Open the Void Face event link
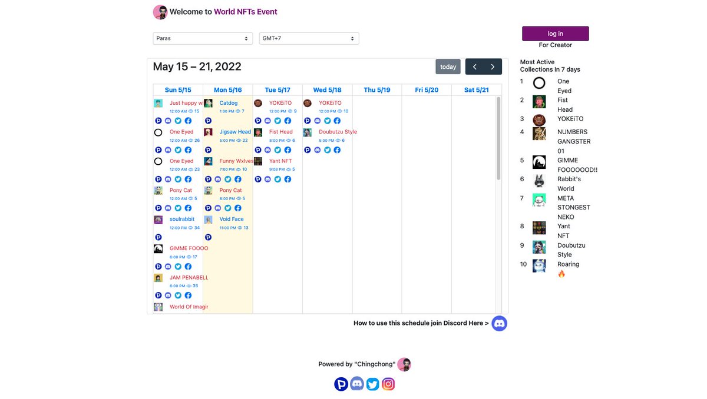 tap(232, 219)
